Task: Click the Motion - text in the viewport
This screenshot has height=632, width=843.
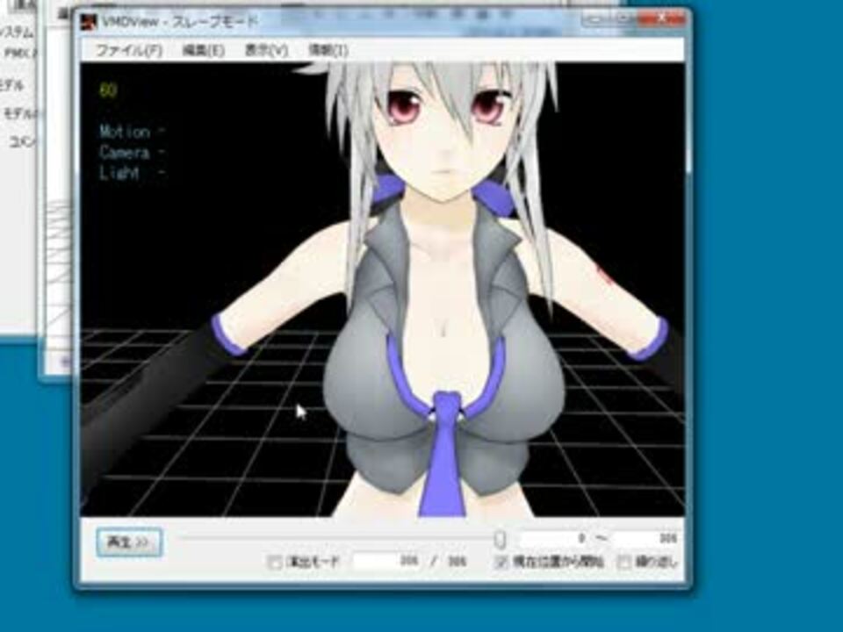Action: [x=133, y=132]
